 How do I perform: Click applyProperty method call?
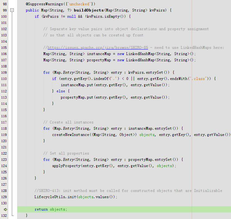click(x=66, y=166)
